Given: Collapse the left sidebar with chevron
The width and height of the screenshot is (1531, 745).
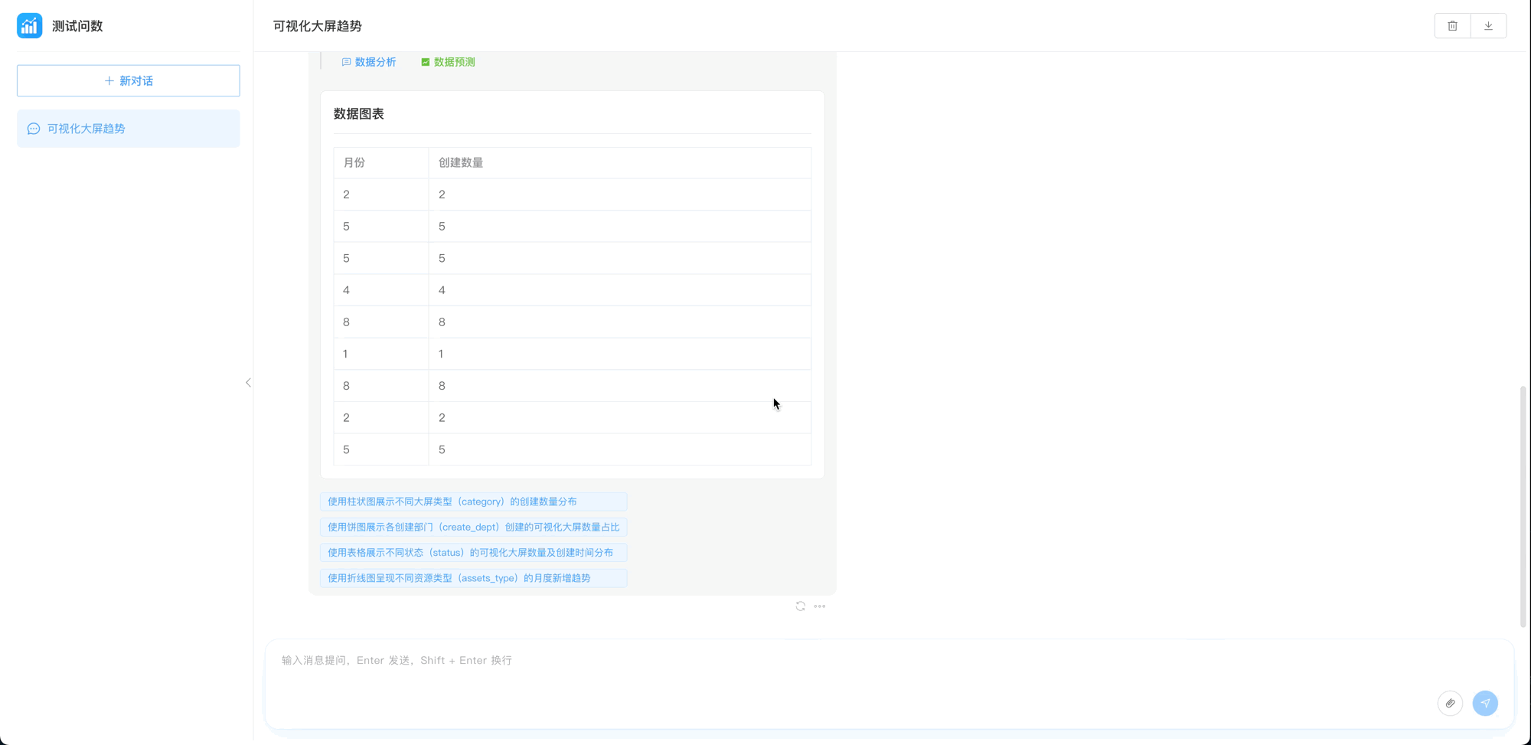Looking at the screenshot, I should (x=248, y=382).
